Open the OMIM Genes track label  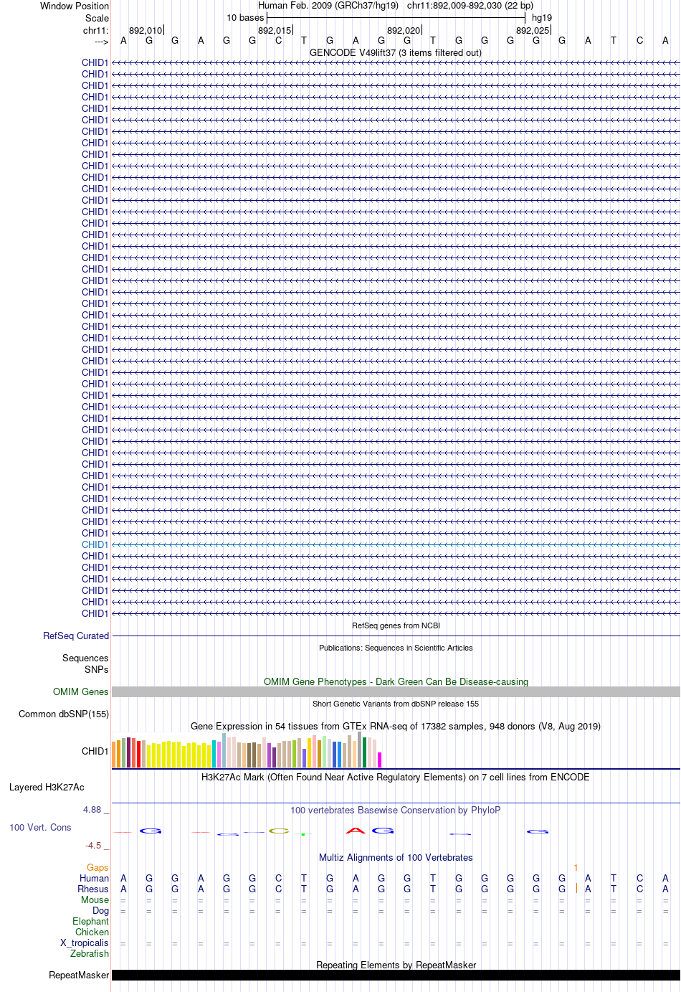click(x=81, y=691)
